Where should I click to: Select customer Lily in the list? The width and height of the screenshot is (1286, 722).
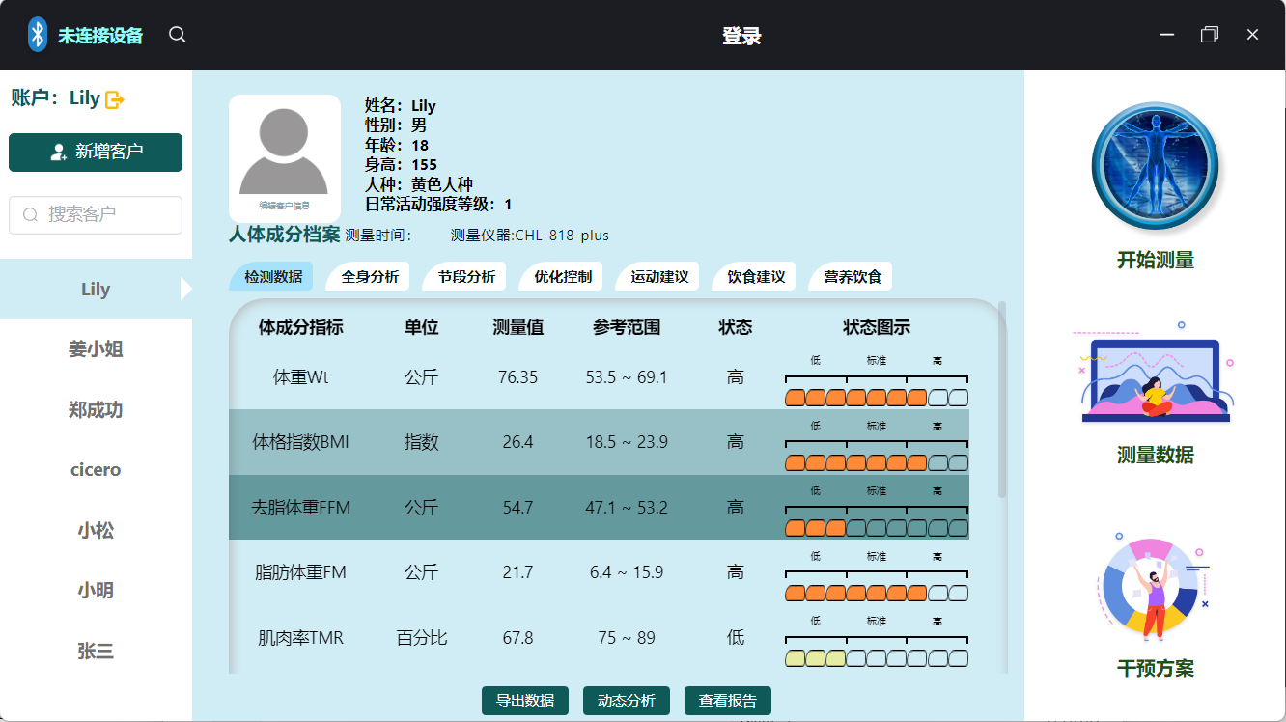[x=96, y=289]
